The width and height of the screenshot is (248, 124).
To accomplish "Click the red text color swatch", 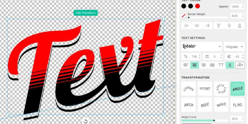I will click(x=197, y=6).
